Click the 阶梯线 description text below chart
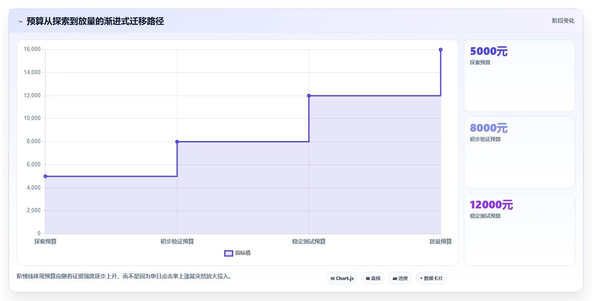 pos(125,276)
